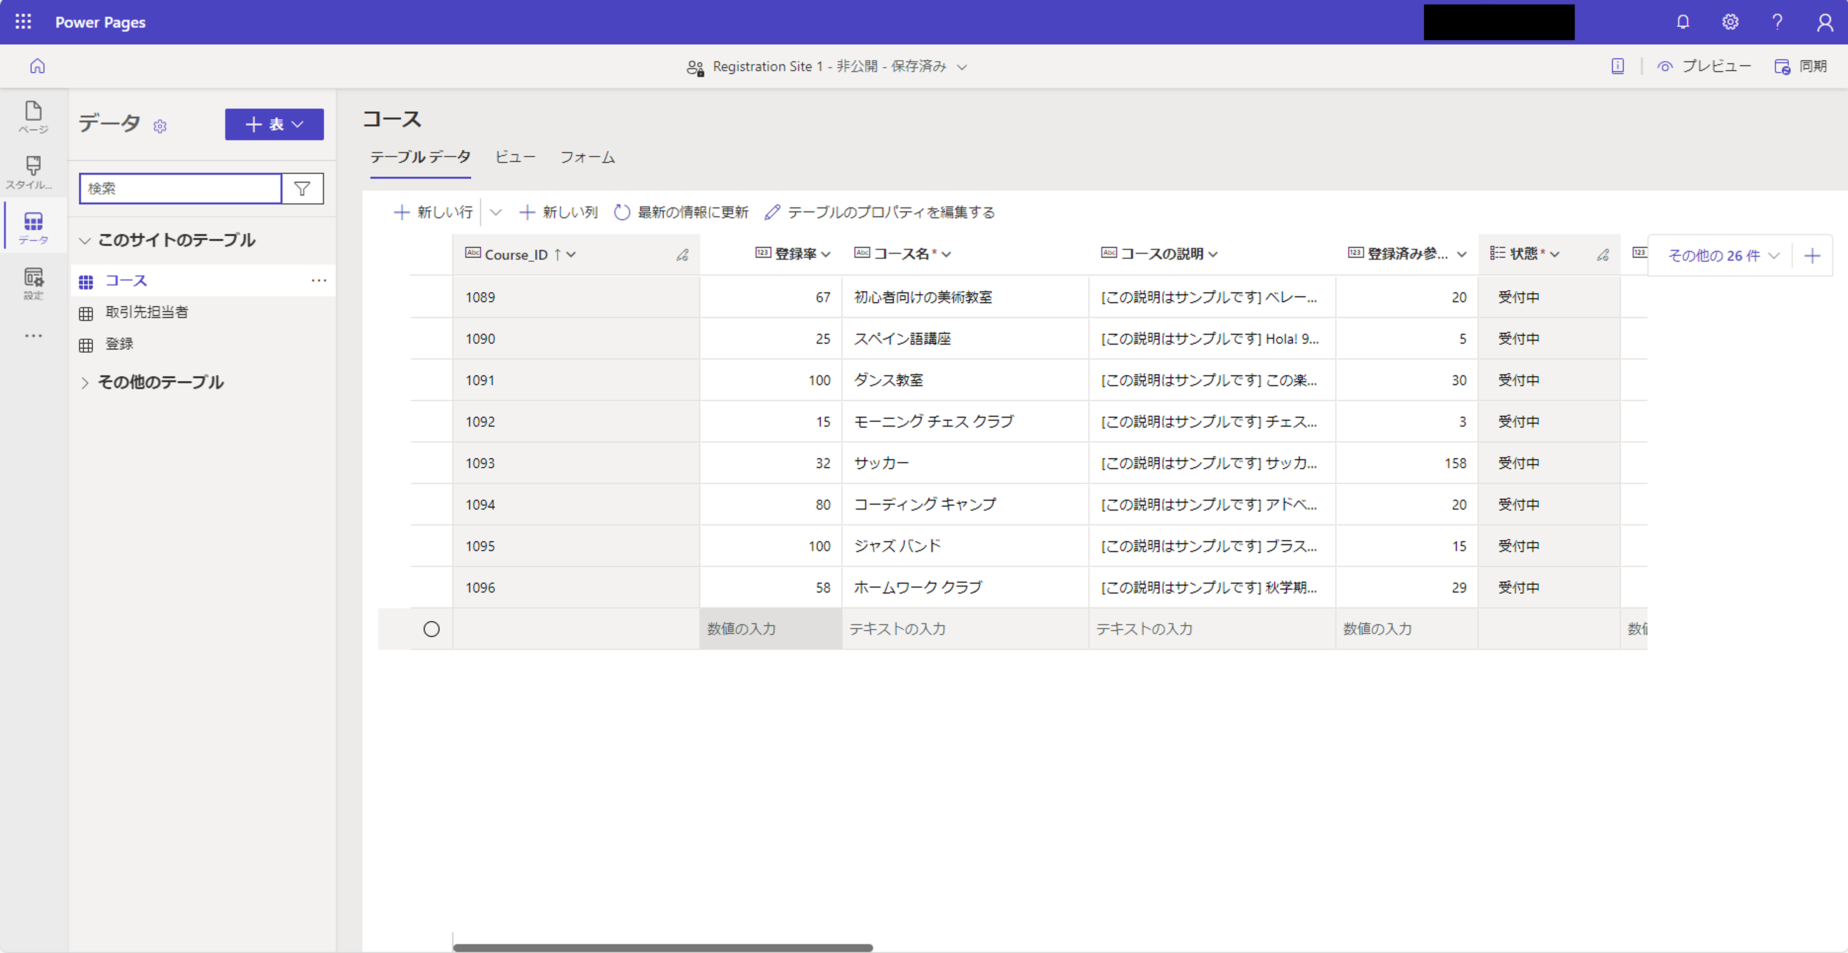Image resolution: width=1848 pixels, height=953 pixels.
Task: Open the app launcher waffle icon
Action: [x=23, y=22]
